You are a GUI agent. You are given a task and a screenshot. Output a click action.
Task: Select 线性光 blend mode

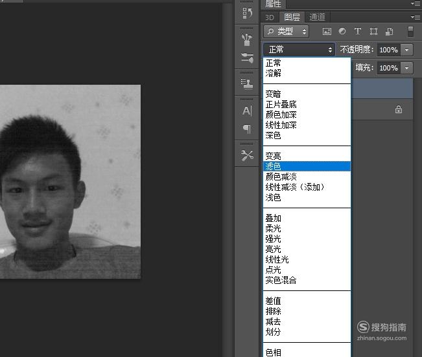[x=307, y=259]
